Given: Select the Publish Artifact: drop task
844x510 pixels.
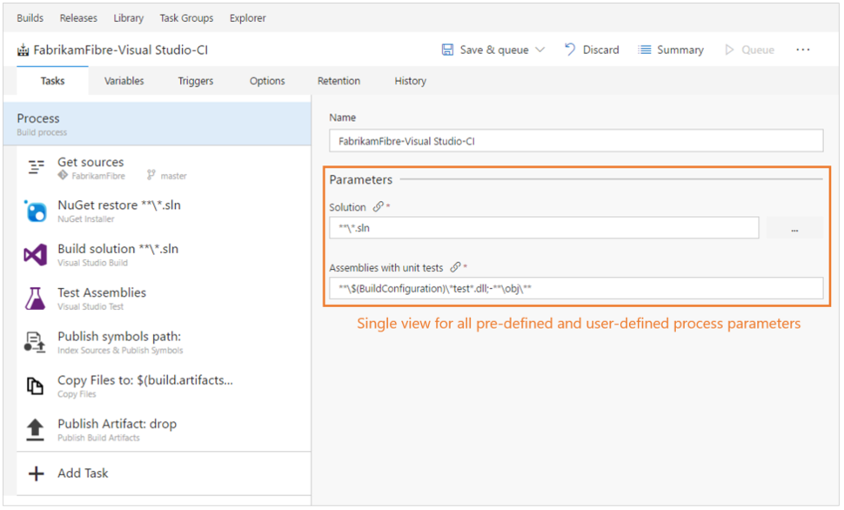Looking at the screenshot, I should (164, 429).
